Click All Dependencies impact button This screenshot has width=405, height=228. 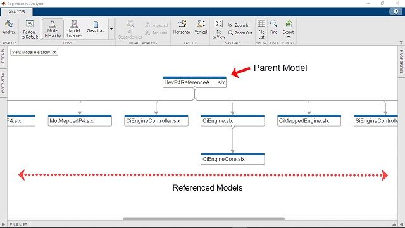(130, 29)
